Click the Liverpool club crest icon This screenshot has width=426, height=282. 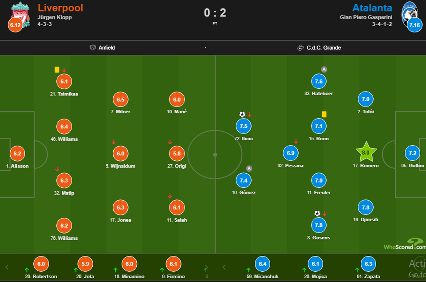(20, 14)
